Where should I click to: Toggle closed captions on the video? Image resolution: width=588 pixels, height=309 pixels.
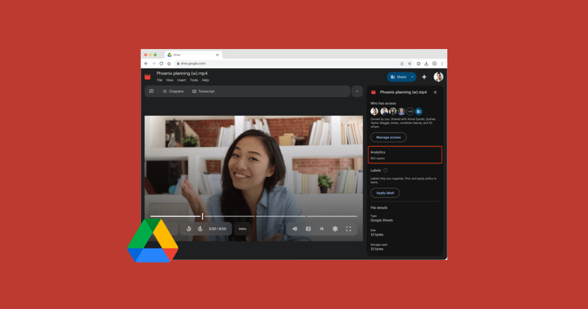[x=308, y=229]
